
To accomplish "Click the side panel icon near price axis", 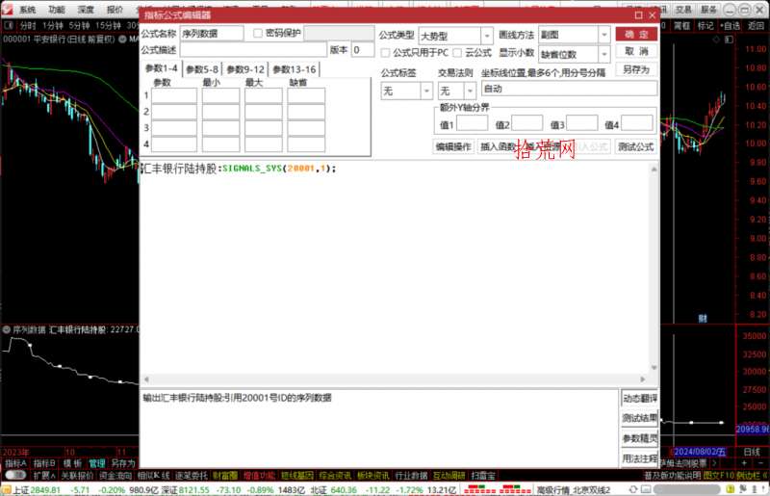I will [729, 39].
